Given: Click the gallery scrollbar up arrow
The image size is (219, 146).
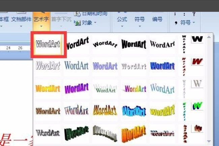Looking at the screenshot, I should pos(209,37).
